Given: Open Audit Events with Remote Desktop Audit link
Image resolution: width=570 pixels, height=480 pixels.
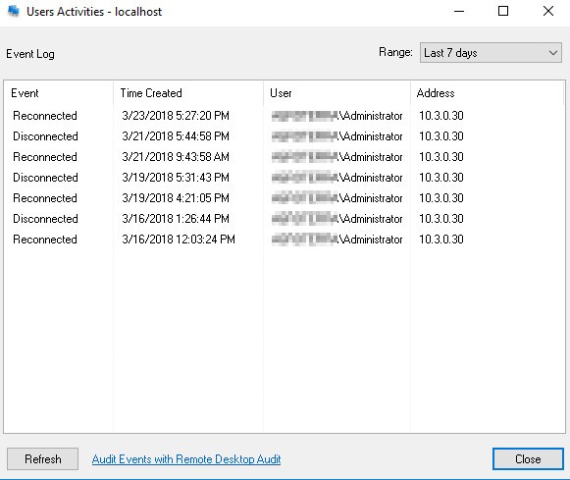Looking at the screenshot, I should 186,459.
